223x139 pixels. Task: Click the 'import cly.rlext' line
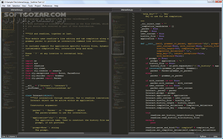click(35, 68)
